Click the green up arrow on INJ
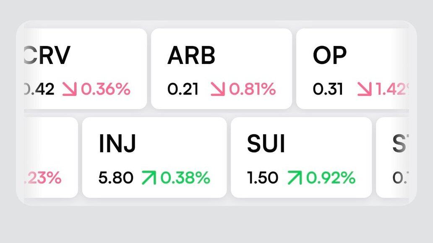 [x=149, y=178]
